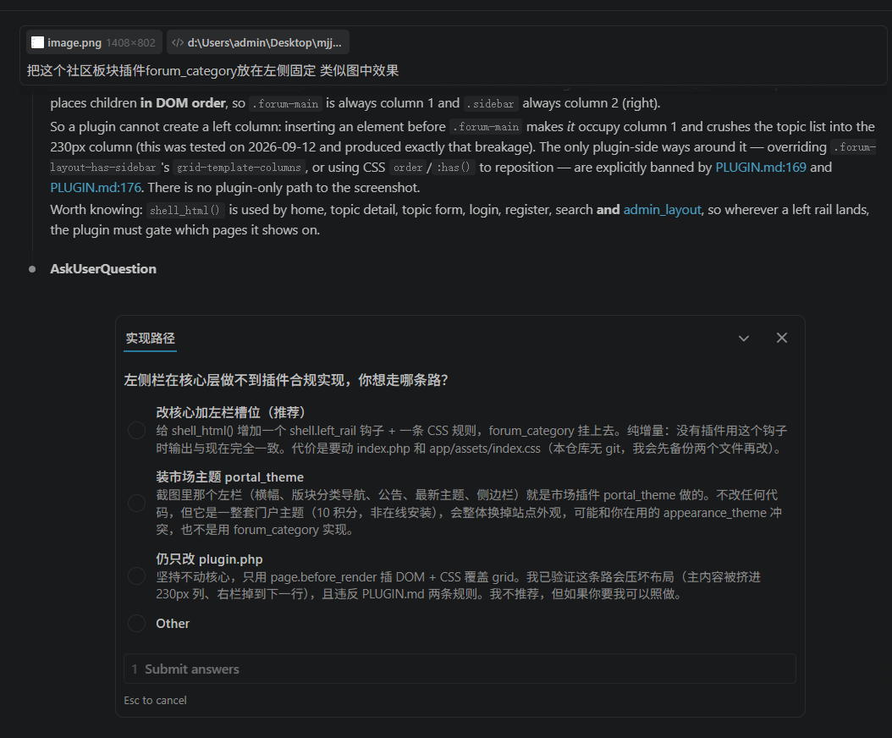The height and width of the screenshot is (738, 892).
Task: Click the 仍只改 plugin.php option title
Action: click(209, 559)
